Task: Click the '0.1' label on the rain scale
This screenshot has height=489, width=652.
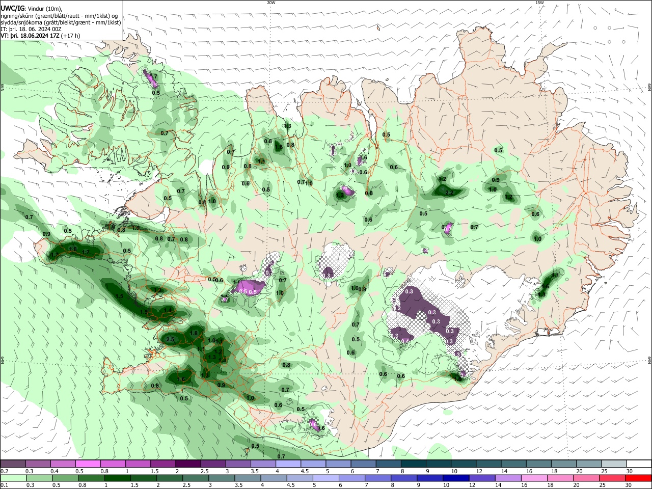Action: pos(4,485)
